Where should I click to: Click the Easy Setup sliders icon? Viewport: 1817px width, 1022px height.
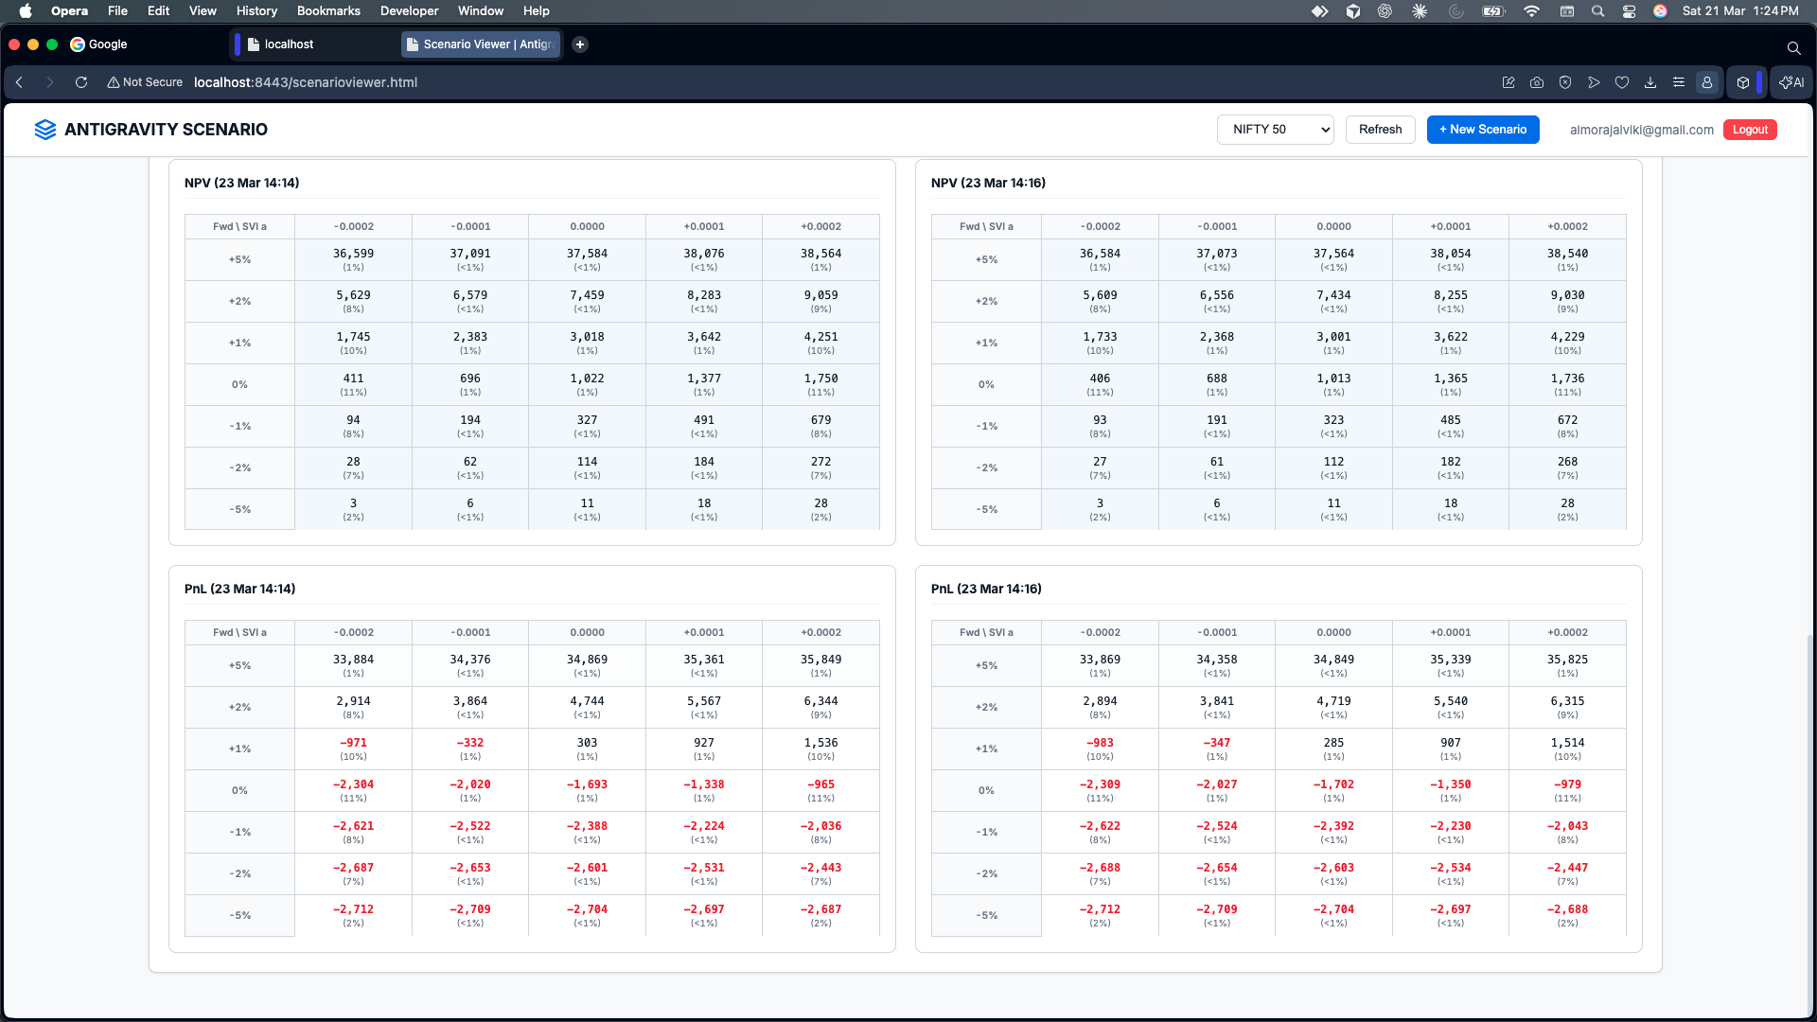point(1679,82)
